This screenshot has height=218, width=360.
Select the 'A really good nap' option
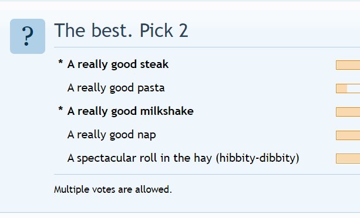click(x=112, y=135)
